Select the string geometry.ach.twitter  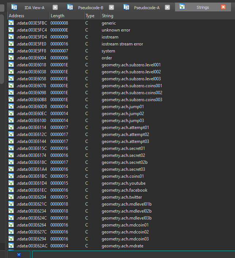122,197
